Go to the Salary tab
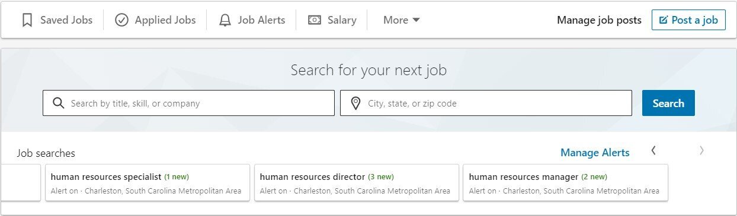The image size is (737, 216). coord(332,20)
